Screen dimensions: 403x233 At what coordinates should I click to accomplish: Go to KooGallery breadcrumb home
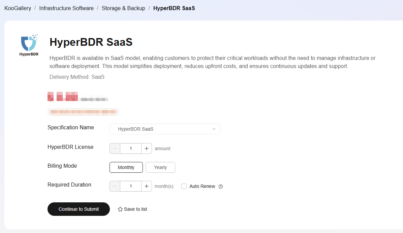(x=18, y=8)
